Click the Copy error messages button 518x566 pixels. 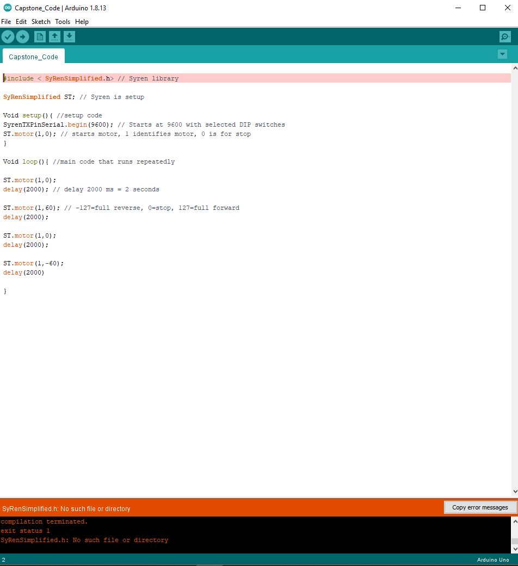480,507
